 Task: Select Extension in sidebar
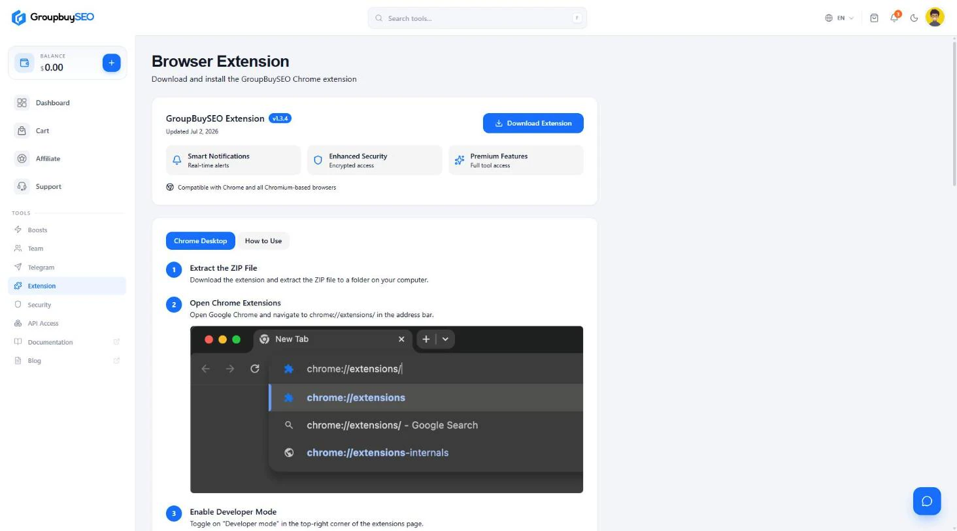click(x=67, y=286)
